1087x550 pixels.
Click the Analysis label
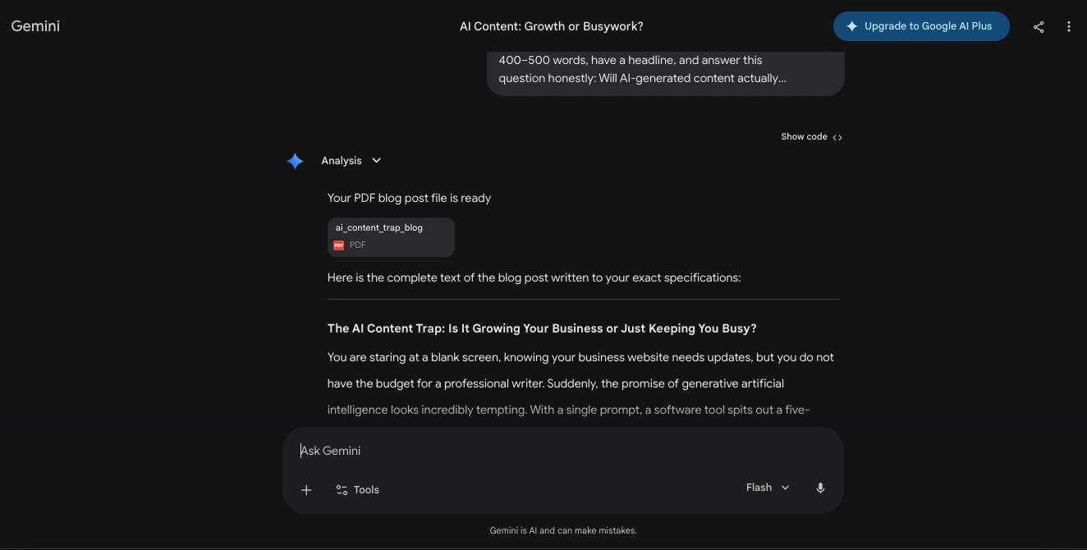click(341, 161)
